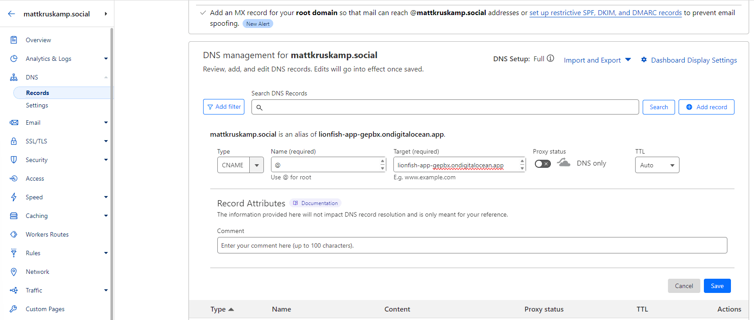
Task: Click the gray proxy cloud icon
Action: (564, 162)
